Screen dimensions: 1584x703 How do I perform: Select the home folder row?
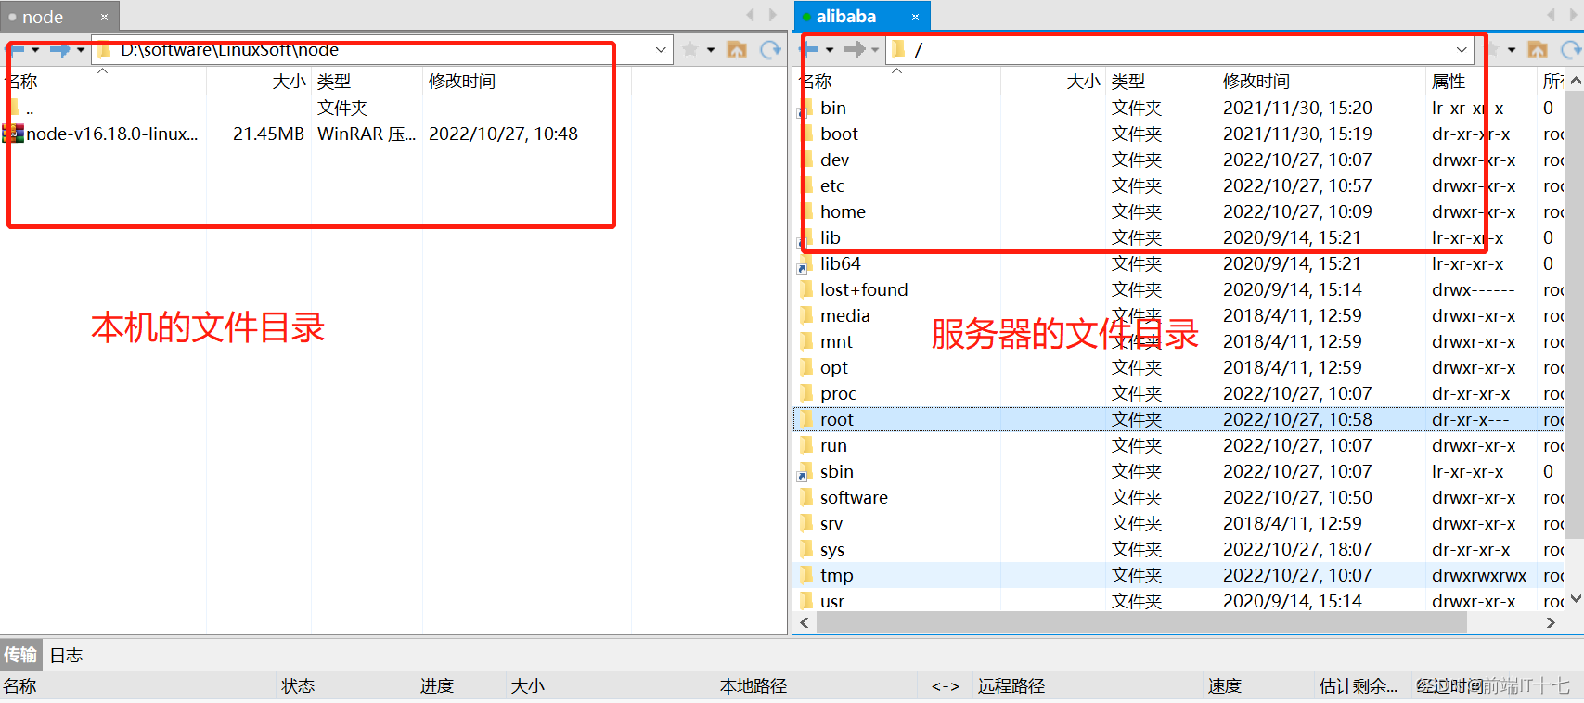[1178, 211]
